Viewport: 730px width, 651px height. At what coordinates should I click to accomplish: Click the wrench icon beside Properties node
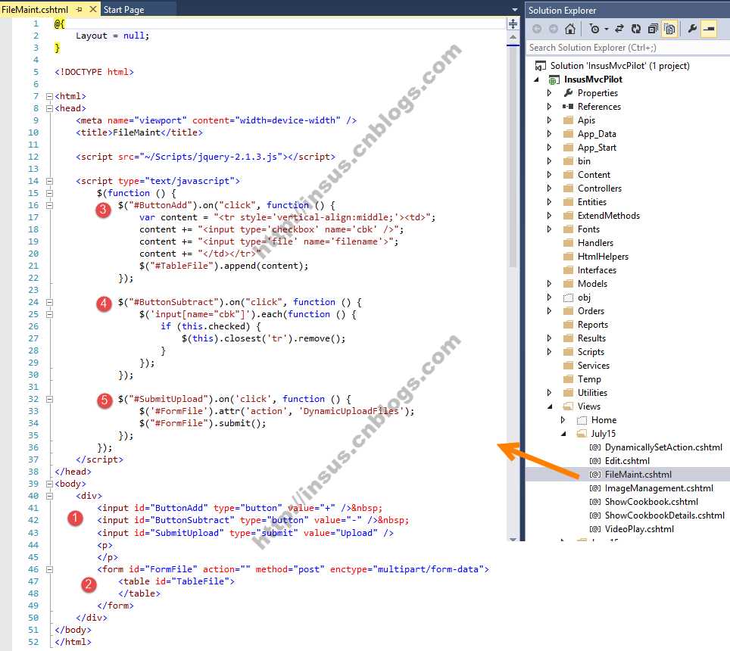click(x=568, y=93)
